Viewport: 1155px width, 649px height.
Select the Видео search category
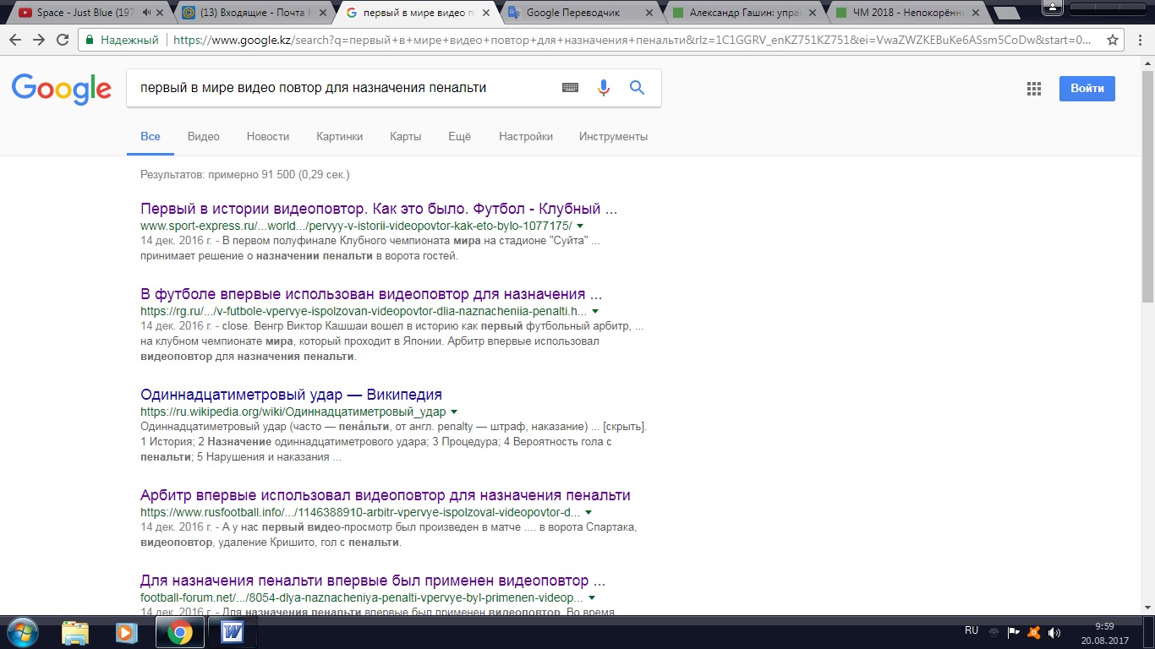click(203, 136)
